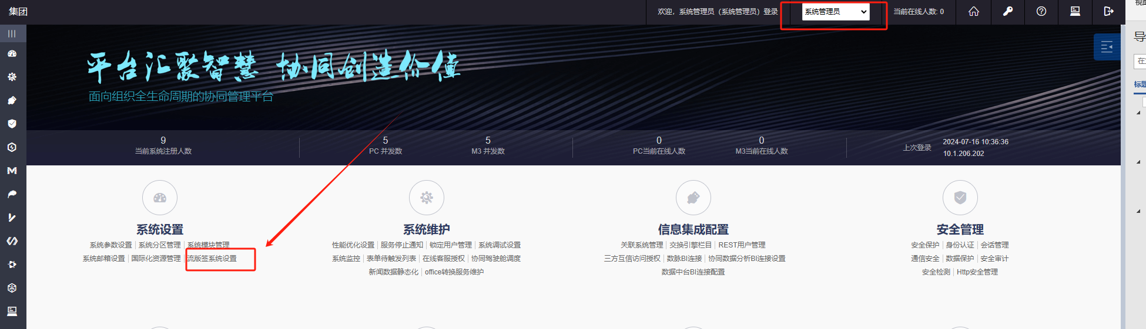1146x329 pixels.
Task: Click the 系统设置 circular gauge icon
Action: pos(160,198)
